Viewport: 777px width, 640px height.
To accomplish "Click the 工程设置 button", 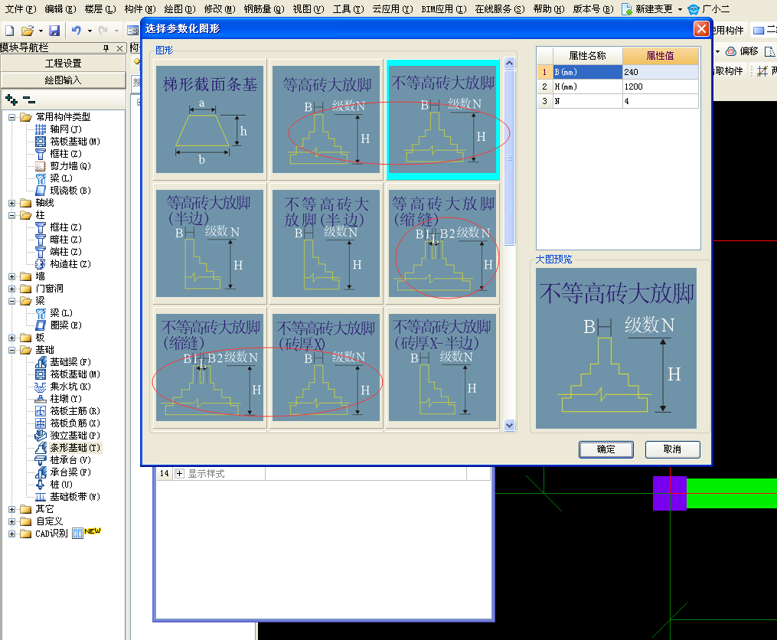I will 64,64.
